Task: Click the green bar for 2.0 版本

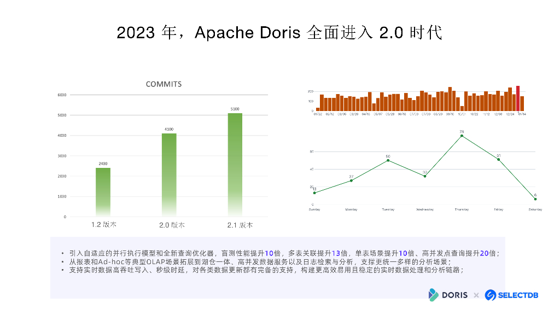Action: pos(169,175)
